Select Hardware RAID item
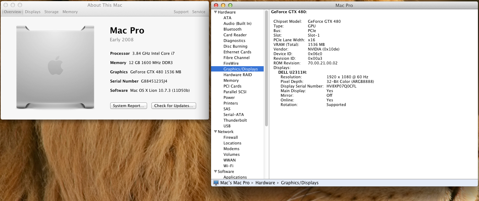 237,75
